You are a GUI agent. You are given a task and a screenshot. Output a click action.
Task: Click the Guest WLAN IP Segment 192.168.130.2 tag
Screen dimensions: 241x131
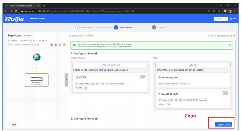(x=183, y=100)
